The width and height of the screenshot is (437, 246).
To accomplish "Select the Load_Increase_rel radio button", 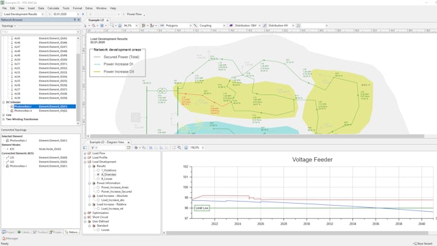I will point(98,208).
